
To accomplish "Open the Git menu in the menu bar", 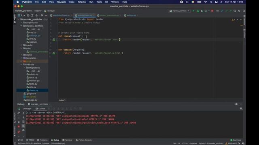I will tap(106, 2).
